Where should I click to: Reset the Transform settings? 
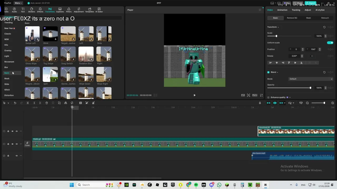point(324,27)
